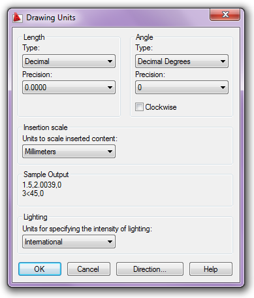
Task: Click sample output line 1.5,2.0039,0
Action: [42, 185]
